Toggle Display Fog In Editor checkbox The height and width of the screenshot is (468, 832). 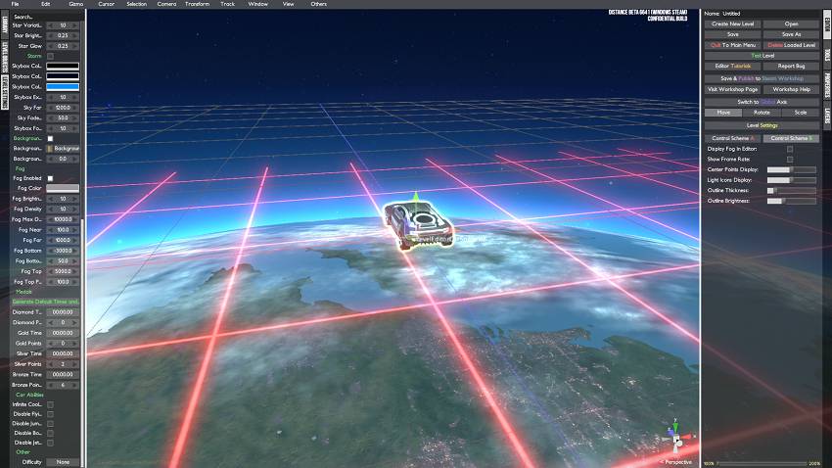click(x=790, y=148)
